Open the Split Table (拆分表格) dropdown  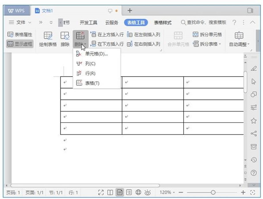[x=207, y=44]
